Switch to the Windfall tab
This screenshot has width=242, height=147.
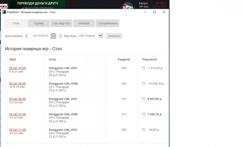[x=84, y=23]
